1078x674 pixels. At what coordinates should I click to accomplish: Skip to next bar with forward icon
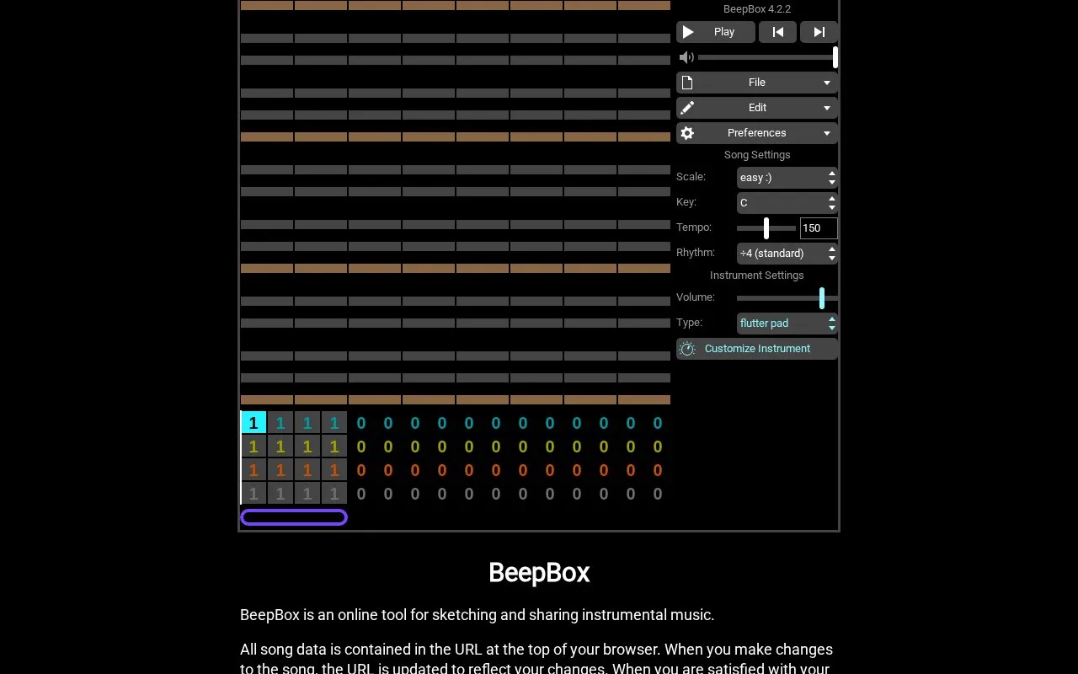pos(819,32)
